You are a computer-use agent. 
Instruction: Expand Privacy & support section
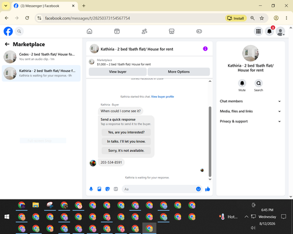point(250,122)
